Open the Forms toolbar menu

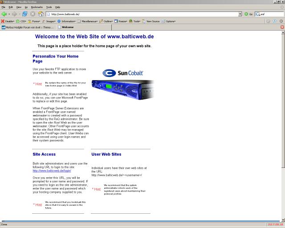pos(34,21)
